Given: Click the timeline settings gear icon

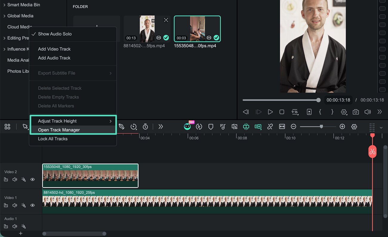Looking at the screenshot, I should coord(354,127).
